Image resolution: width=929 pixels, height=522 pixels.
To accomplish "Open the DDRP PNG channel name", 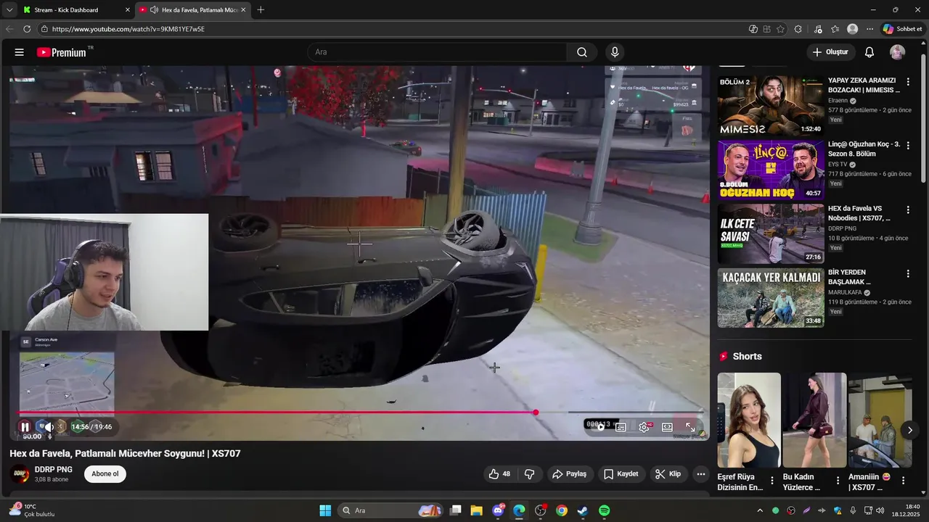I will click(54, 470).
